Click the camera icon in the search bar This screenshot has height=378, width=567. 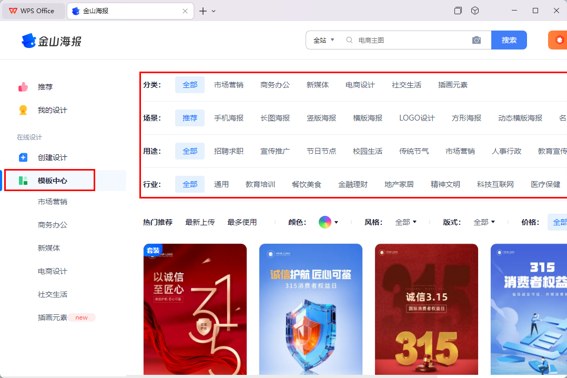pos(477,39)
